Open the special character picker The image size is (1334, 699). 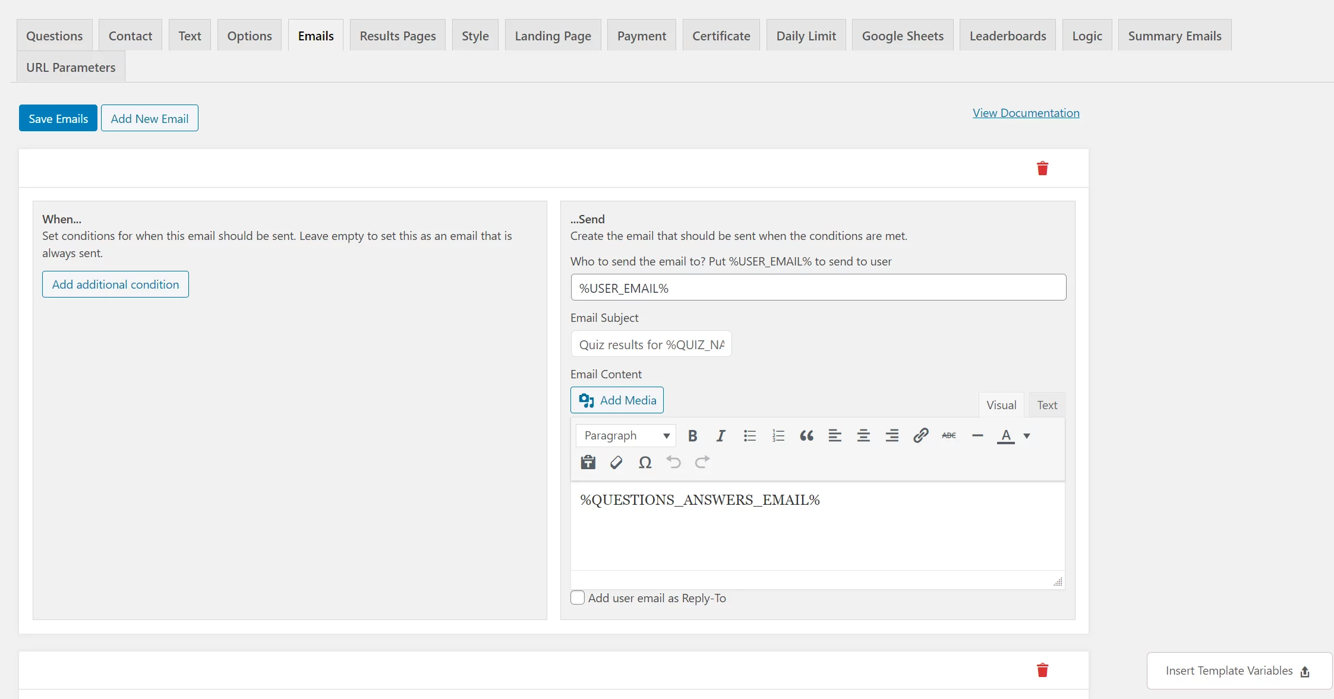[x=645, y=463]
